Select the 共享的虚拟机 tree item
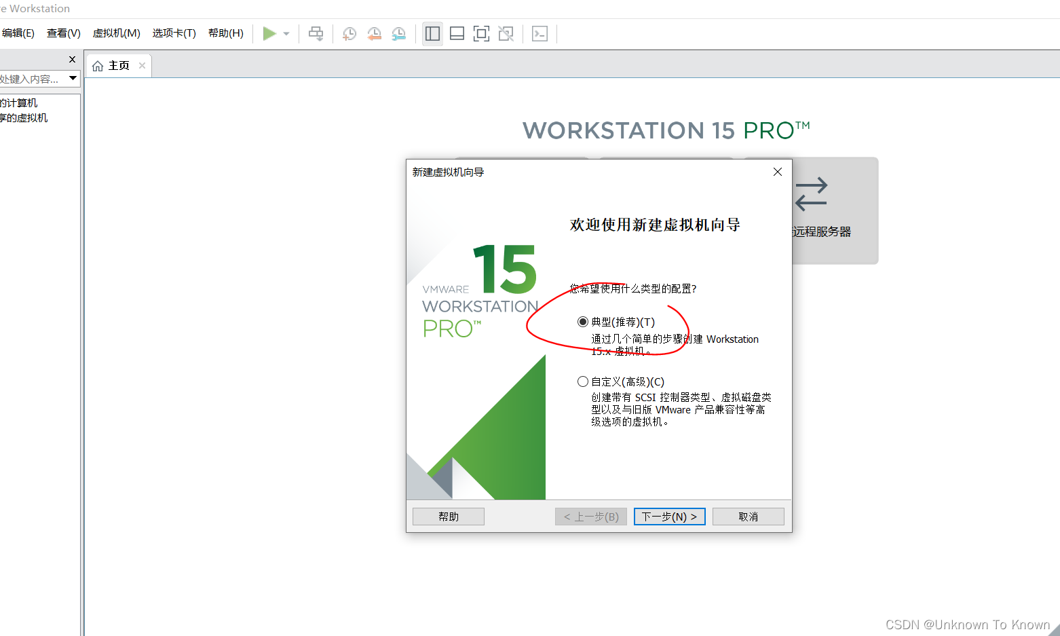Screen dimensions: 1060x636 [24, 118]
